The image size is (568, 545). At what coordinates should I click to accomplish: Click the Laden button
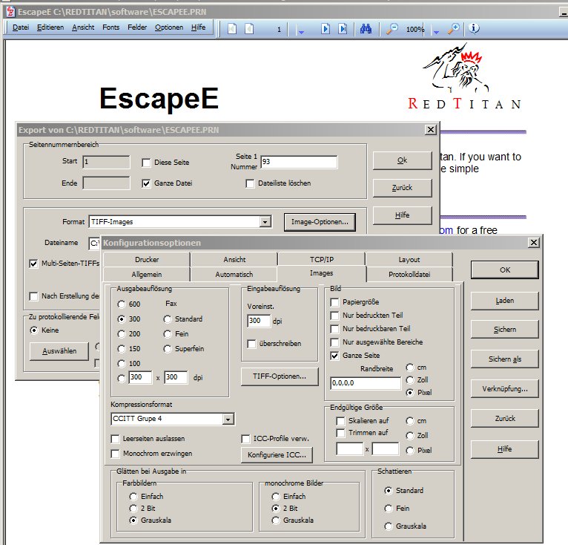[505, 301]
